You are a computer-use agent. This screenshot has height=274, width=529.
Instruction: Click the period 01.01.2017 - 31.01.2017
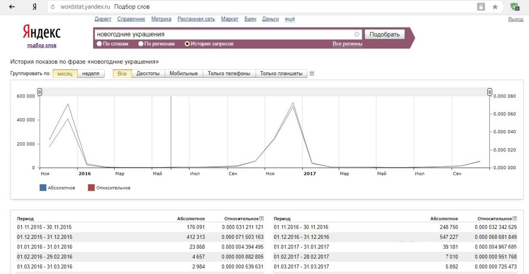[x=301, y=247]
